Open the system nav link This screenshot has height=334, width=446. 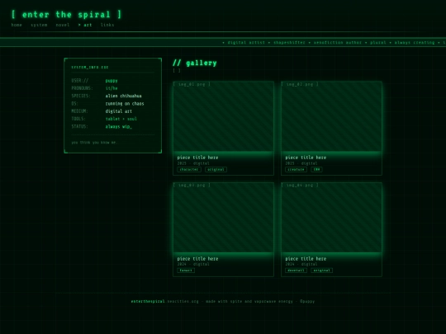pos(39,25)
